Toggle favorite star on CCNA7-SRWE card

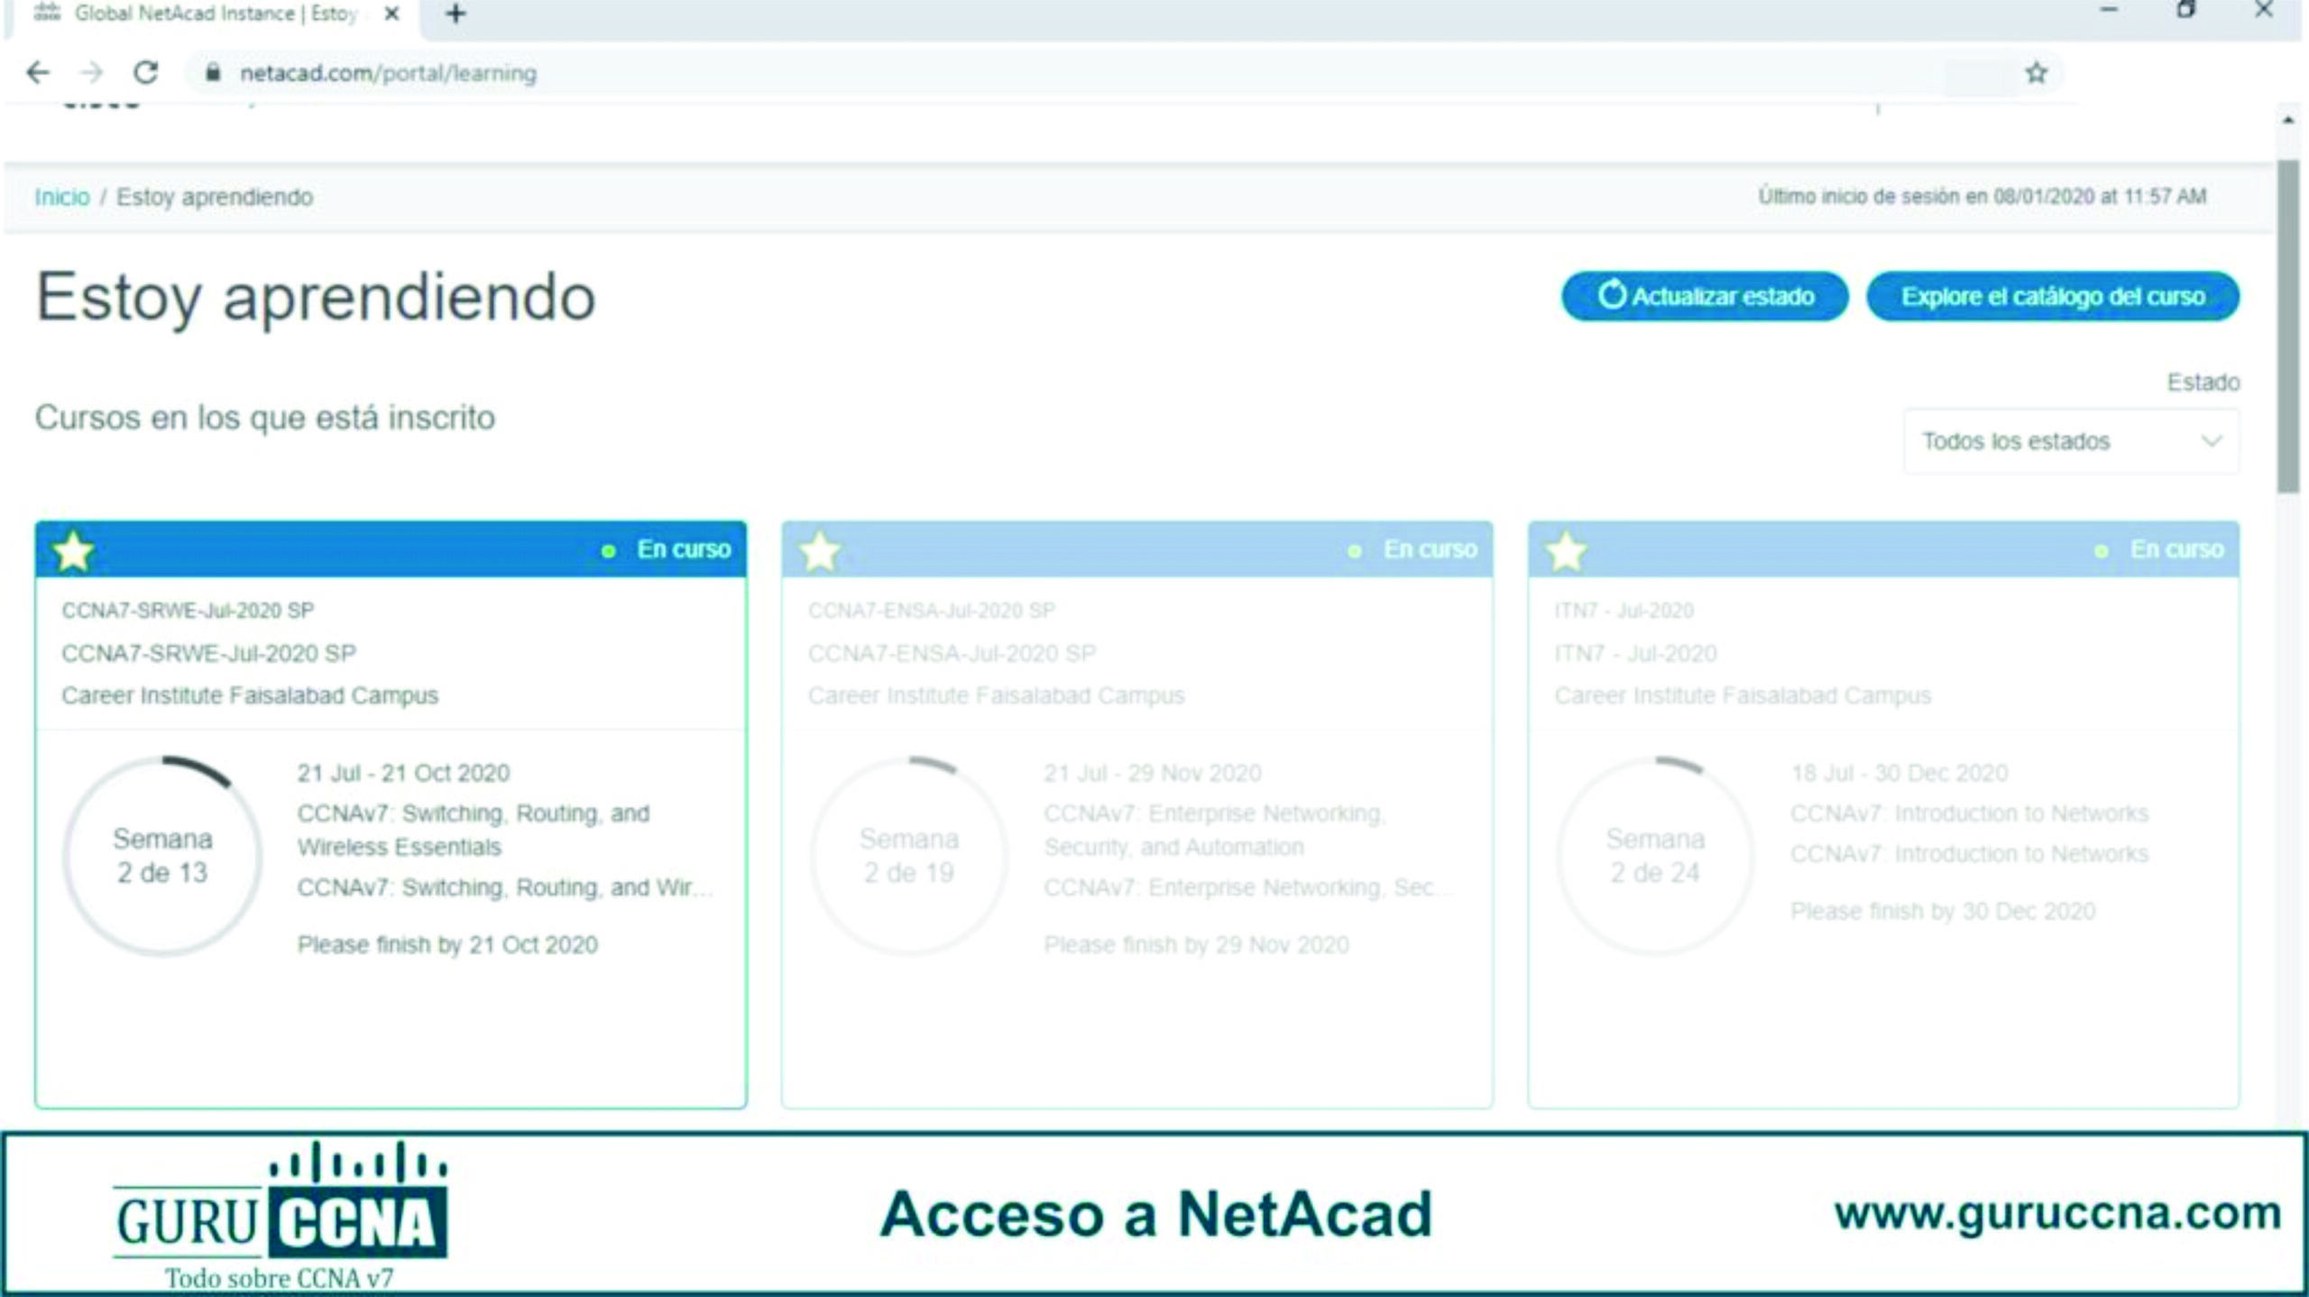73,551
